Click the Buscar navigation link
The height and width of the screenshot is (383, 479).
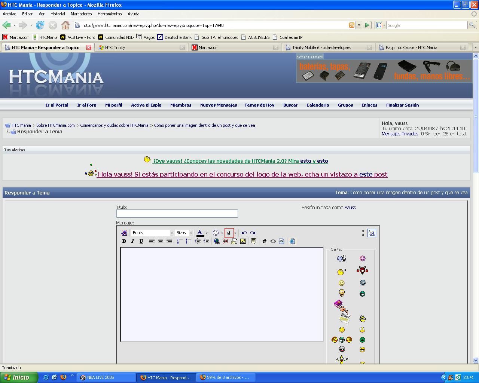[290, 105]
